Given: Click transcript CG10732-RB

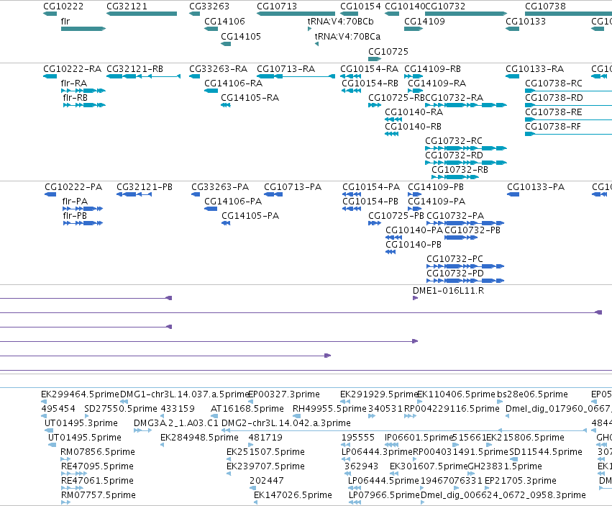Looking at the screenshot, I should [460, 170].
